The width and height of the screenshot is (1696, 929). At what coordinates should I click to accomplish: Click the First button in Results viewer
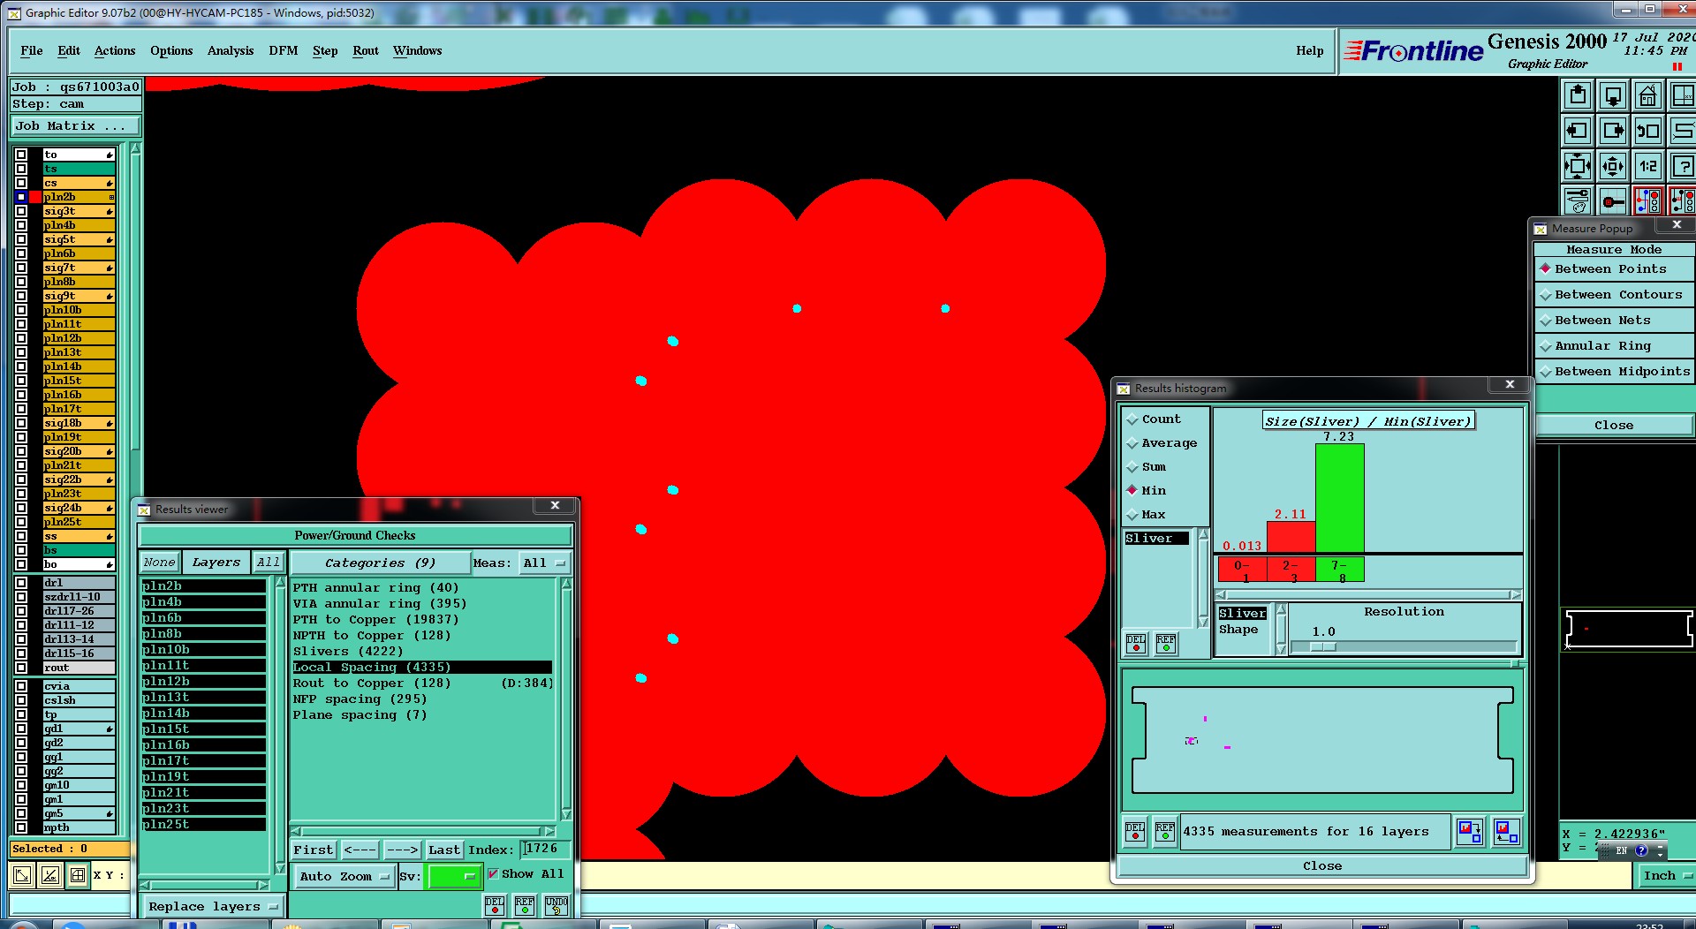click(x=313, y=850)
